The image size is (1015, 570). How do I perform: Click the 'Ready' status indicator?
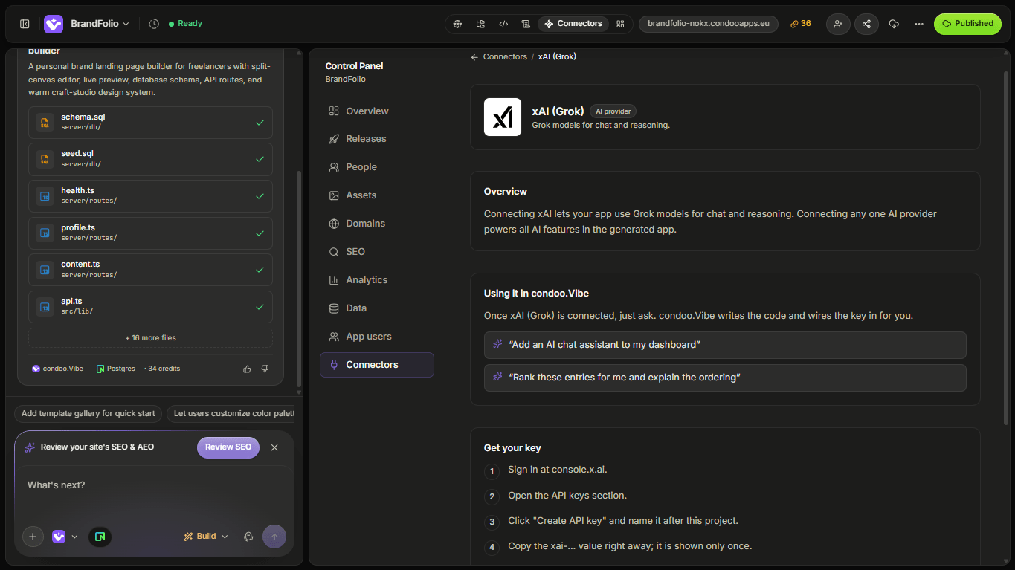(x=185, y=24)
